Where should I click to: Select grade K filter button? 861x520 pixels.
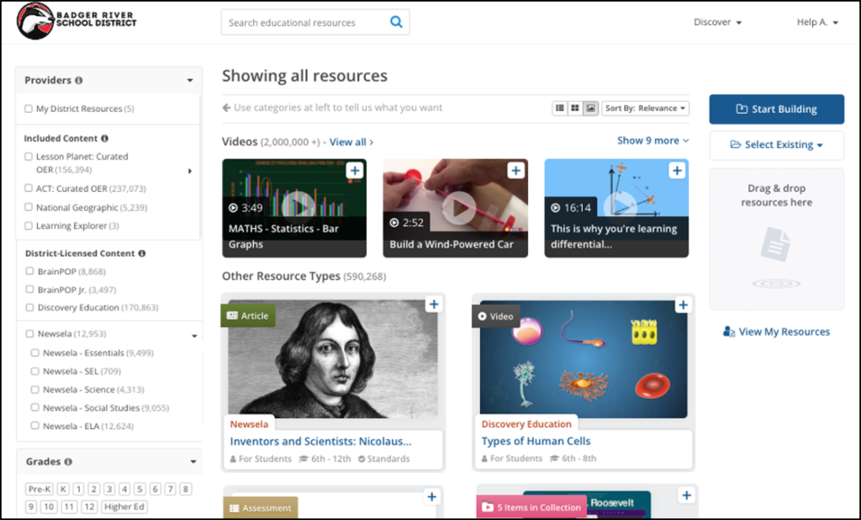tap(63, 489)
